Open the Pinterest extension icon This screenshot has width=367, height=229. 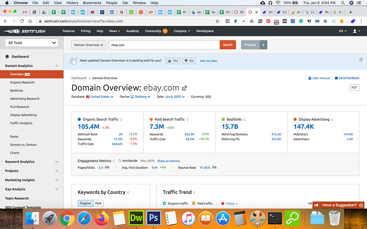268,21
